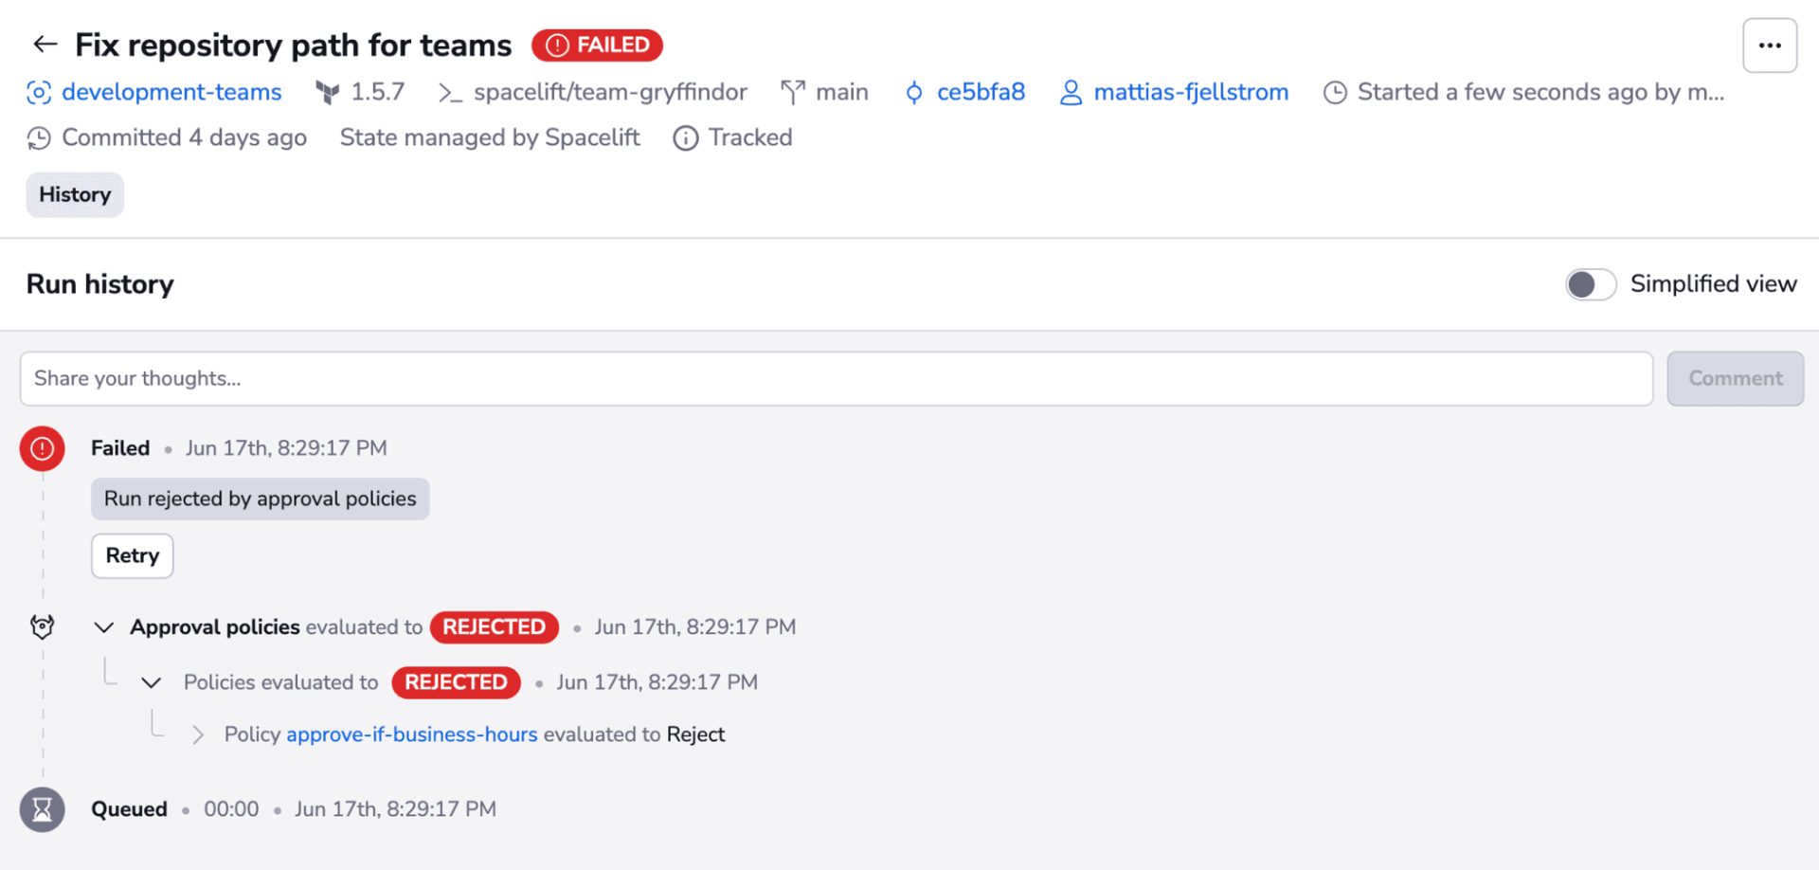
Task: Expand the approve-if-business-hours policy details
Action: point(199,734)
